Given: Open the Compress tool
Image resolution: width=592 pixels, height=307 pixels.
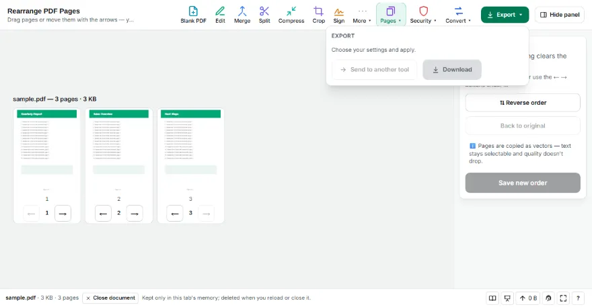Looking at the screenshot, I should 291,15.
